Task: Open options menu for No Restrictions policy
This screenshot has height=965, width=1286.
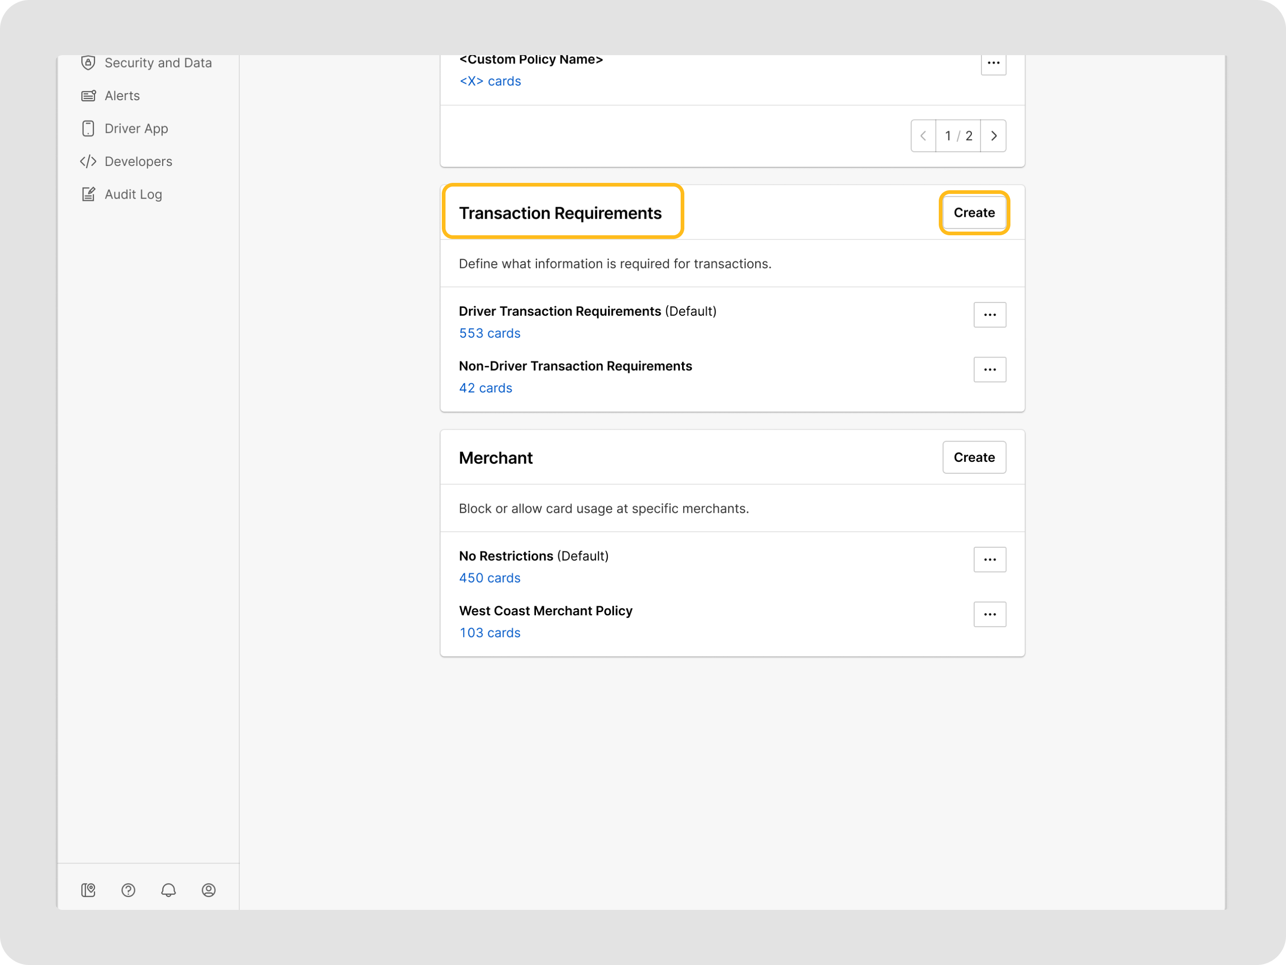Action: point(989,560)
